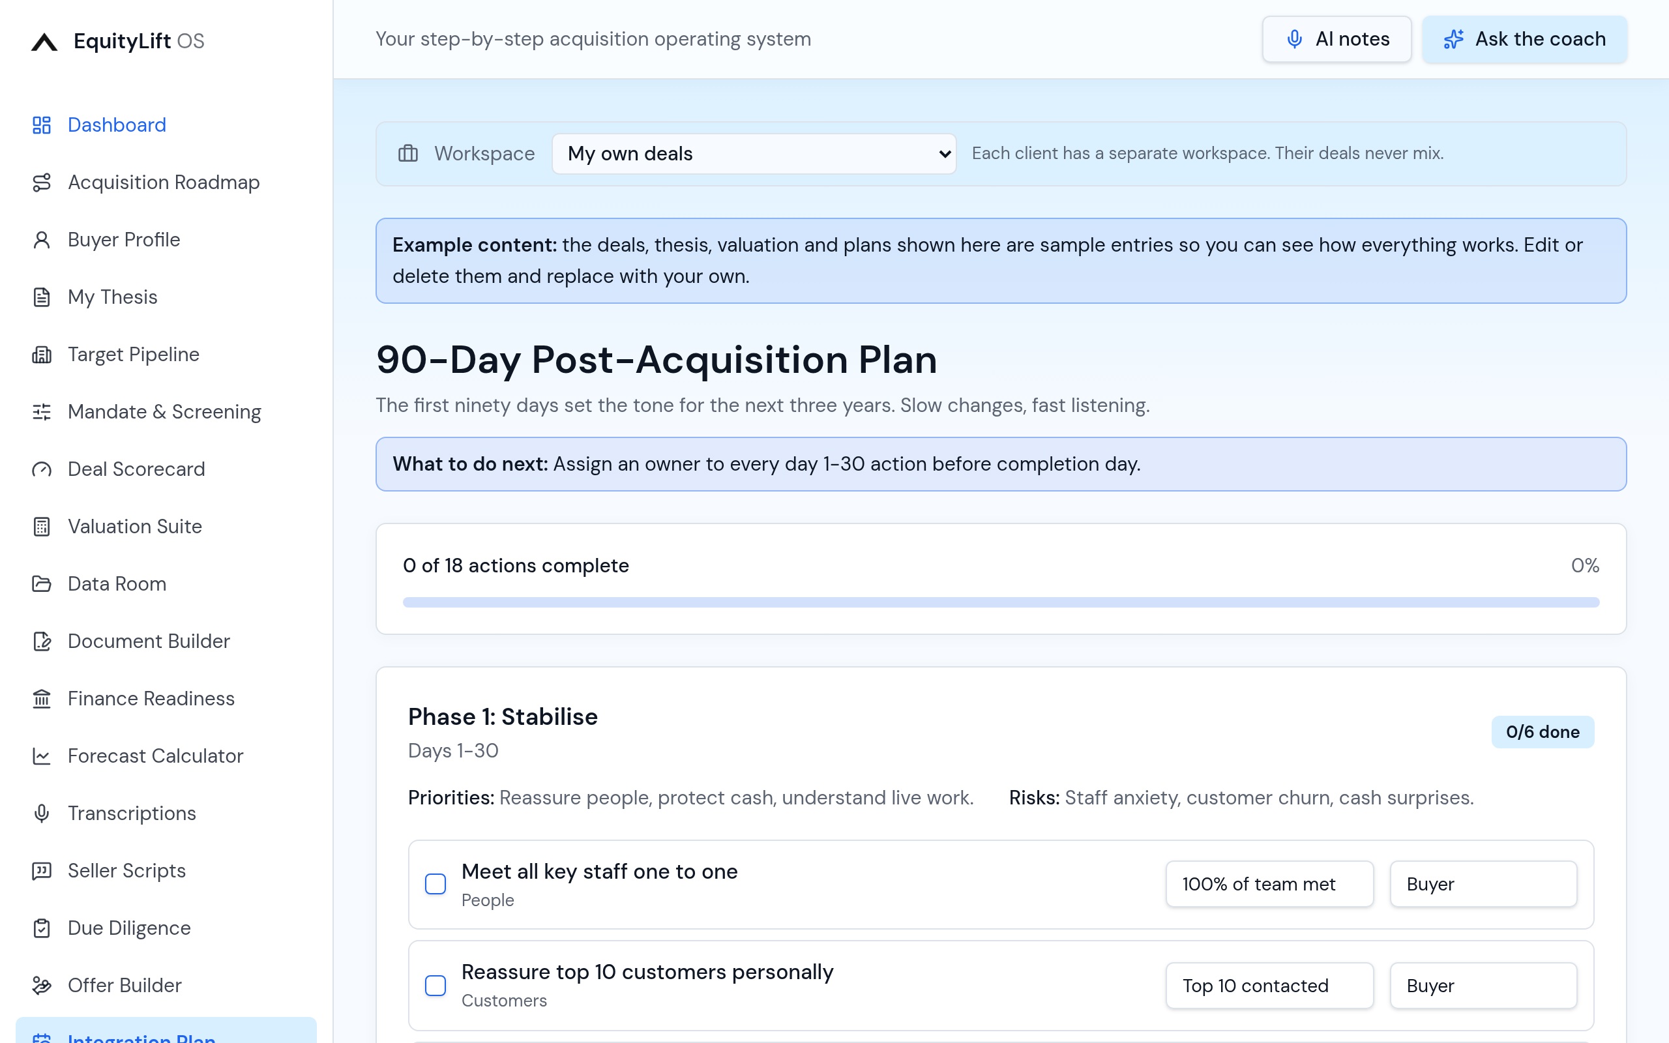Click the Offer Builder handshake icon
The height and width of the screenshot is (1043, 1669).
(x=41, y=985)
